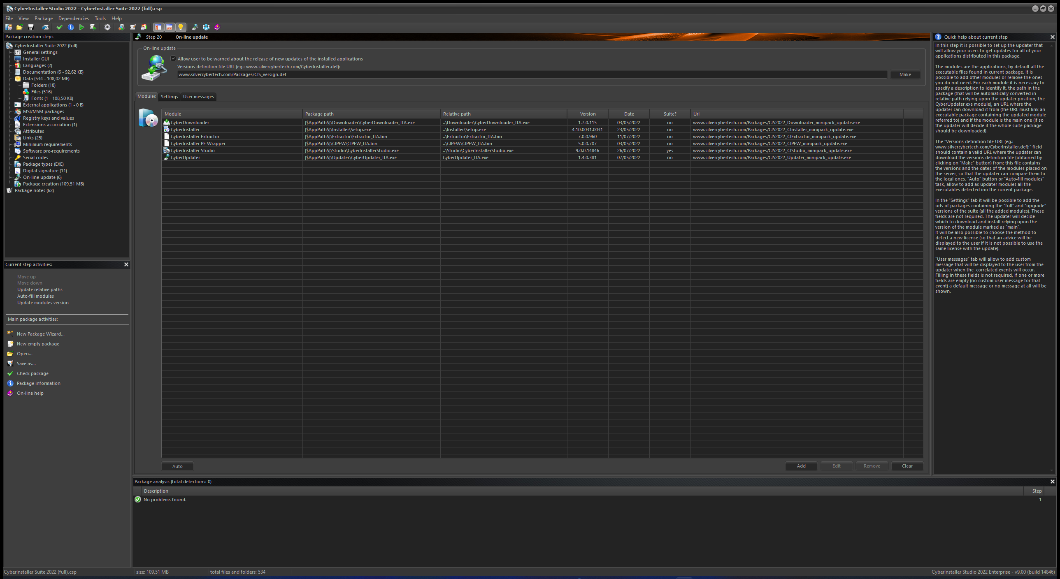This screenshot has width=1060, height=579.
Task: Click the green checkmark Check package toolbar icon
Action: (x=59, y=27)
